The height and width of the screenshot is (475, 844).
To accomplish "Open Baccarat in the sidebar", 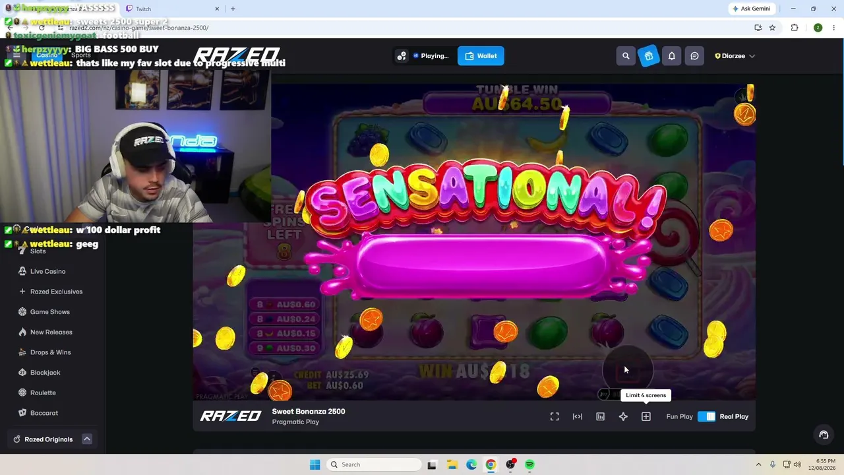I will (44, 413).
